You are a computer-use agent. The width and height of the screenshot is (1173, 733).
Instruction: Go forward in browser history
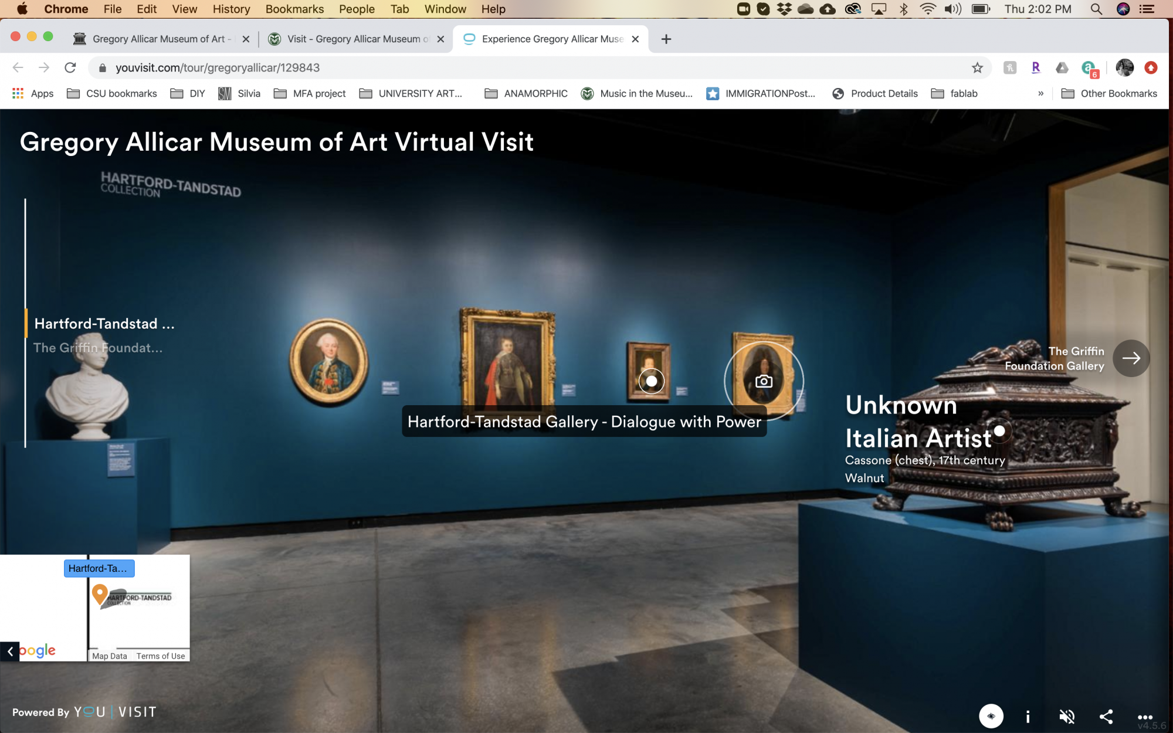tap(44, 67)
